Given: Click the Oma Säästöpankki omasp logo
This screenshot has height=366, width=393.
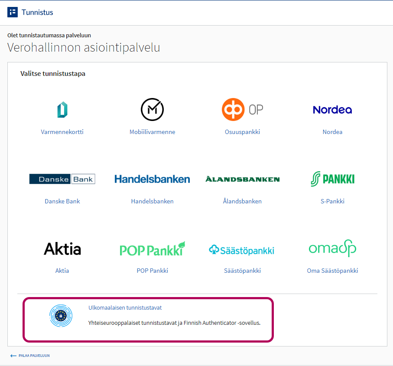Looking at the screenshot, I should coord(332,248).
